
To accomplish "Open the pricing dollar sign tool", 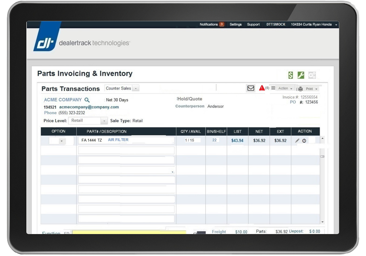I will (x=290, y=75).
